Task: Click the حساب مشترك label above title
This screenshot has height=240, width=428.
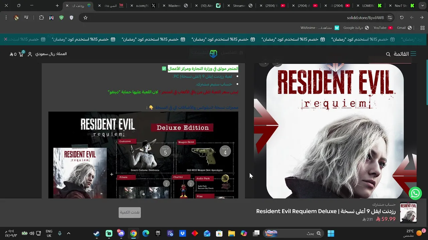Action: pyautogui.click(x=384, y=204)
